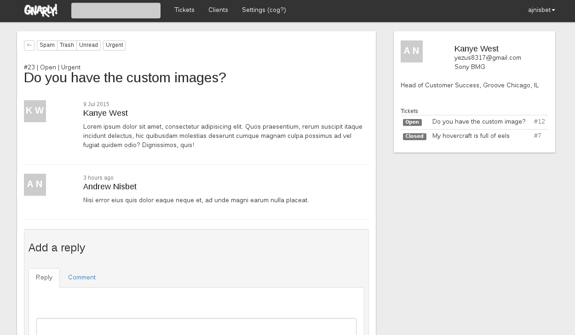Screen dimensions: 575x335
Task: Open Settings (cog?) menu item
Action: point(264,10)
